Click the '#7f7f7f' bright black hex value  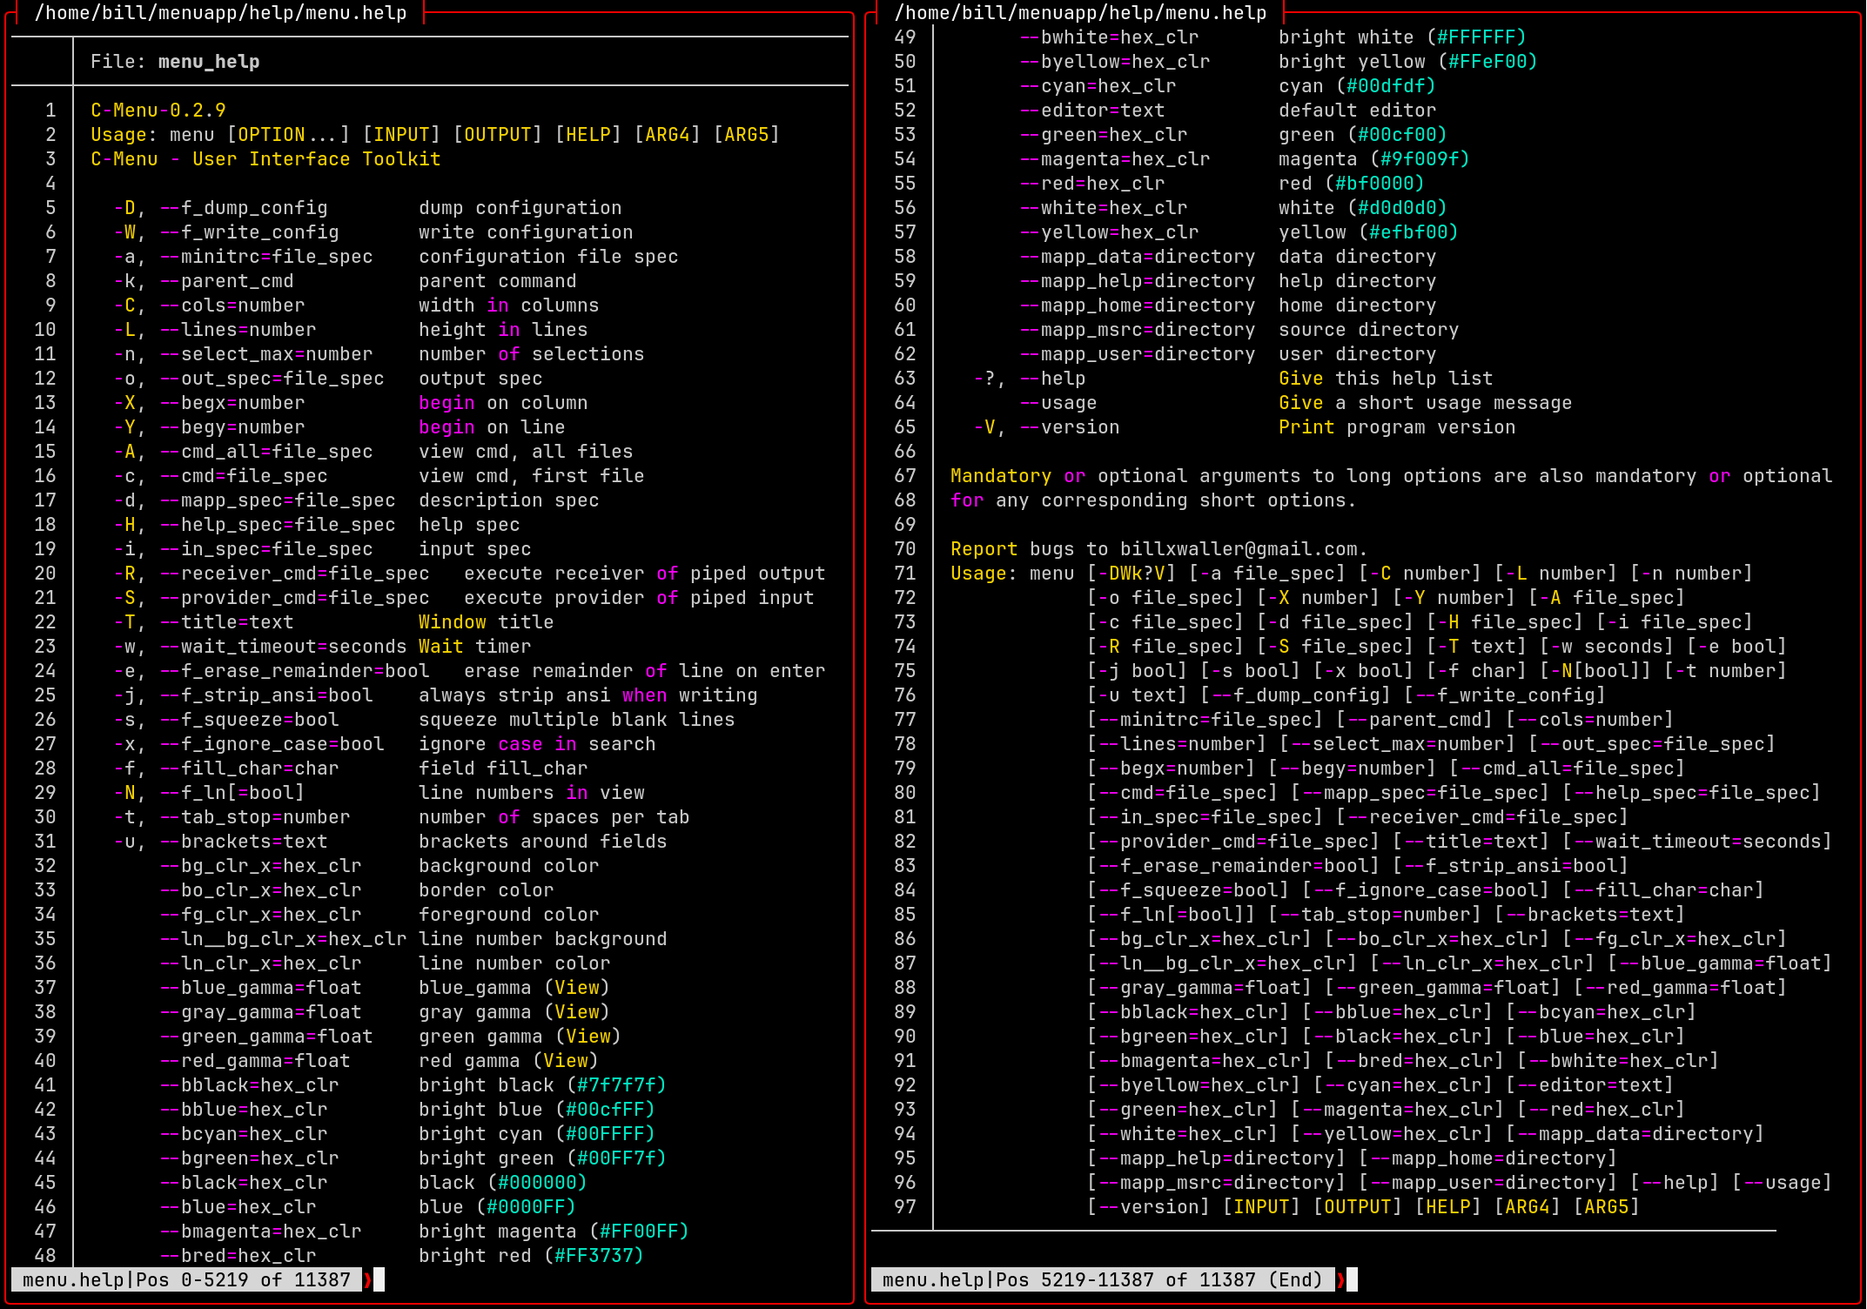click(x=616, y=1085)
